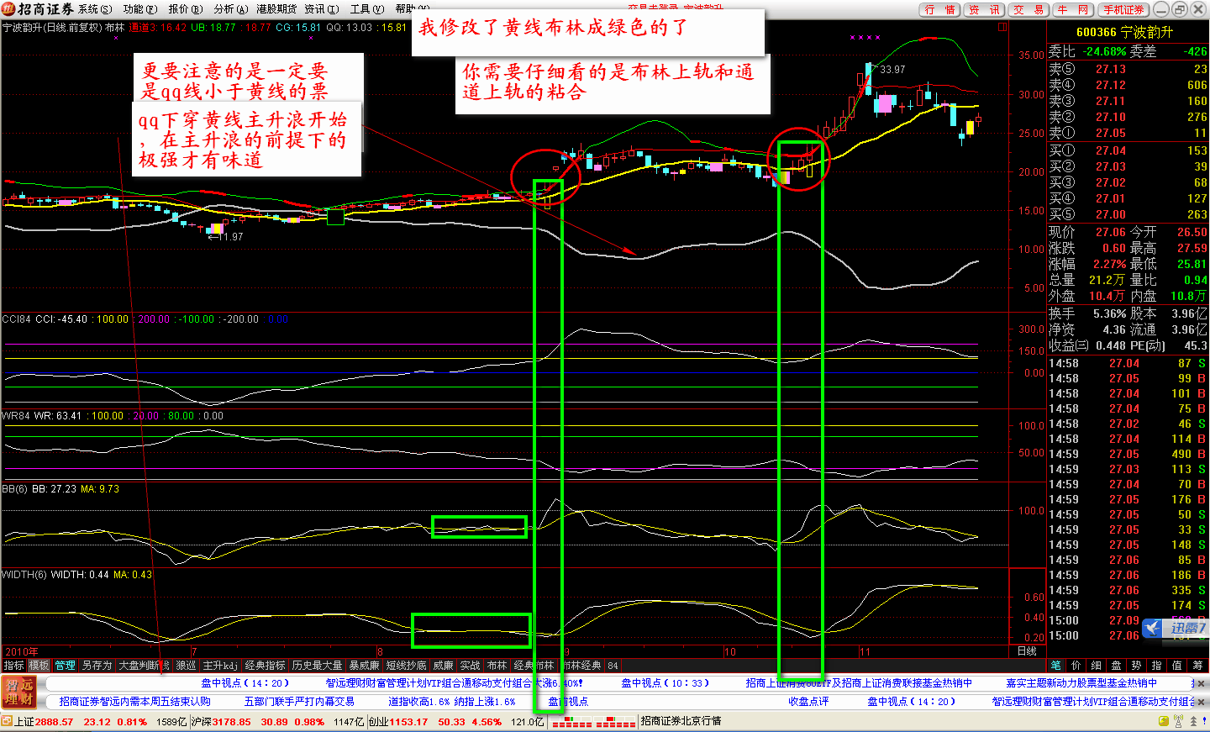Open link 嘉实主题新动力股票型基金热销中

1081,683
